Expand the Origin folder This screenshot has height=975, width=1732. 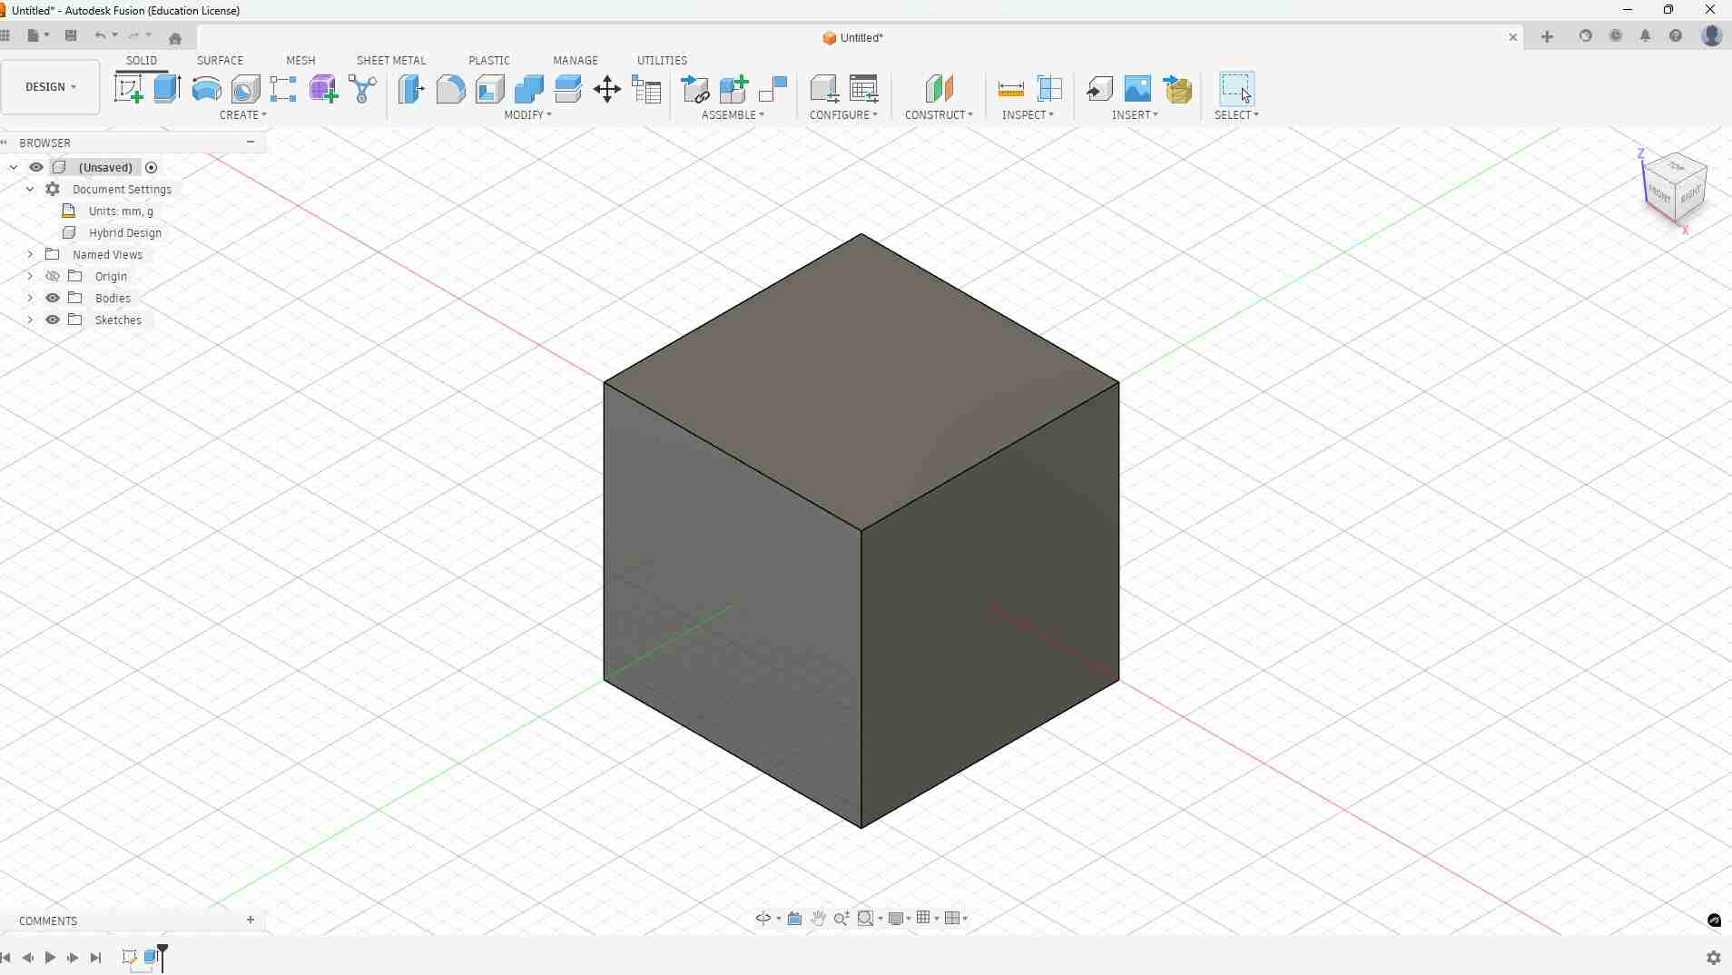tap(30, 276)
